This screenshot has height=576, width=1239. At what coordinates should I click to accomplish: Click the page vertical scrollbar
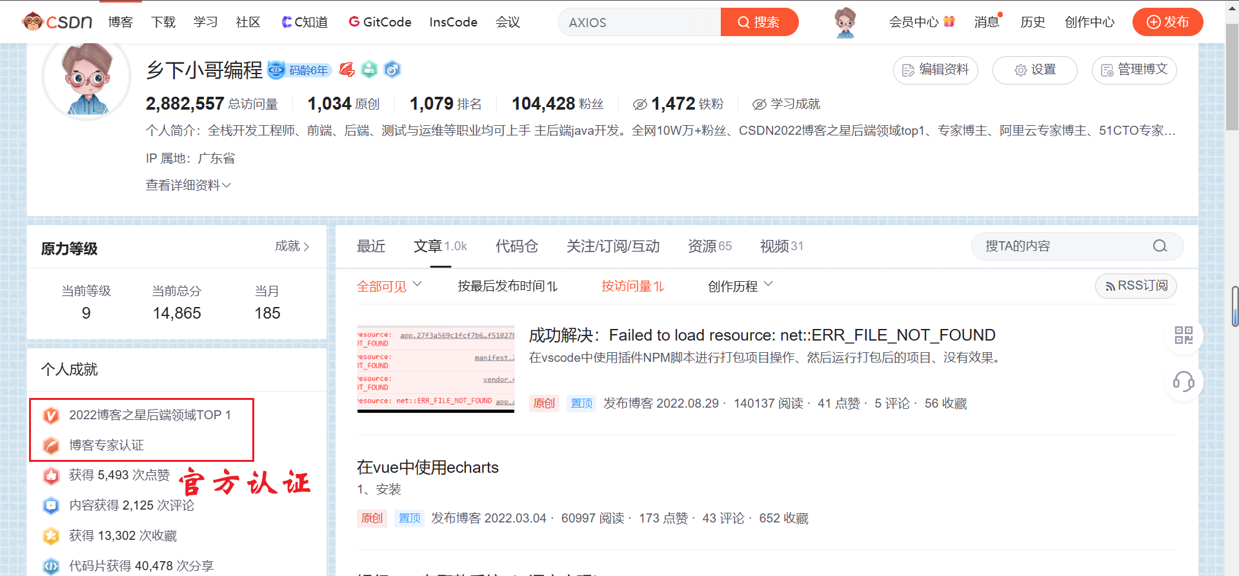(x=1231, y=77)
